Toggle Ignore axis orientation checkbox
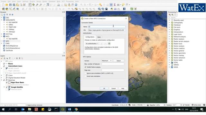 point(85,73)
